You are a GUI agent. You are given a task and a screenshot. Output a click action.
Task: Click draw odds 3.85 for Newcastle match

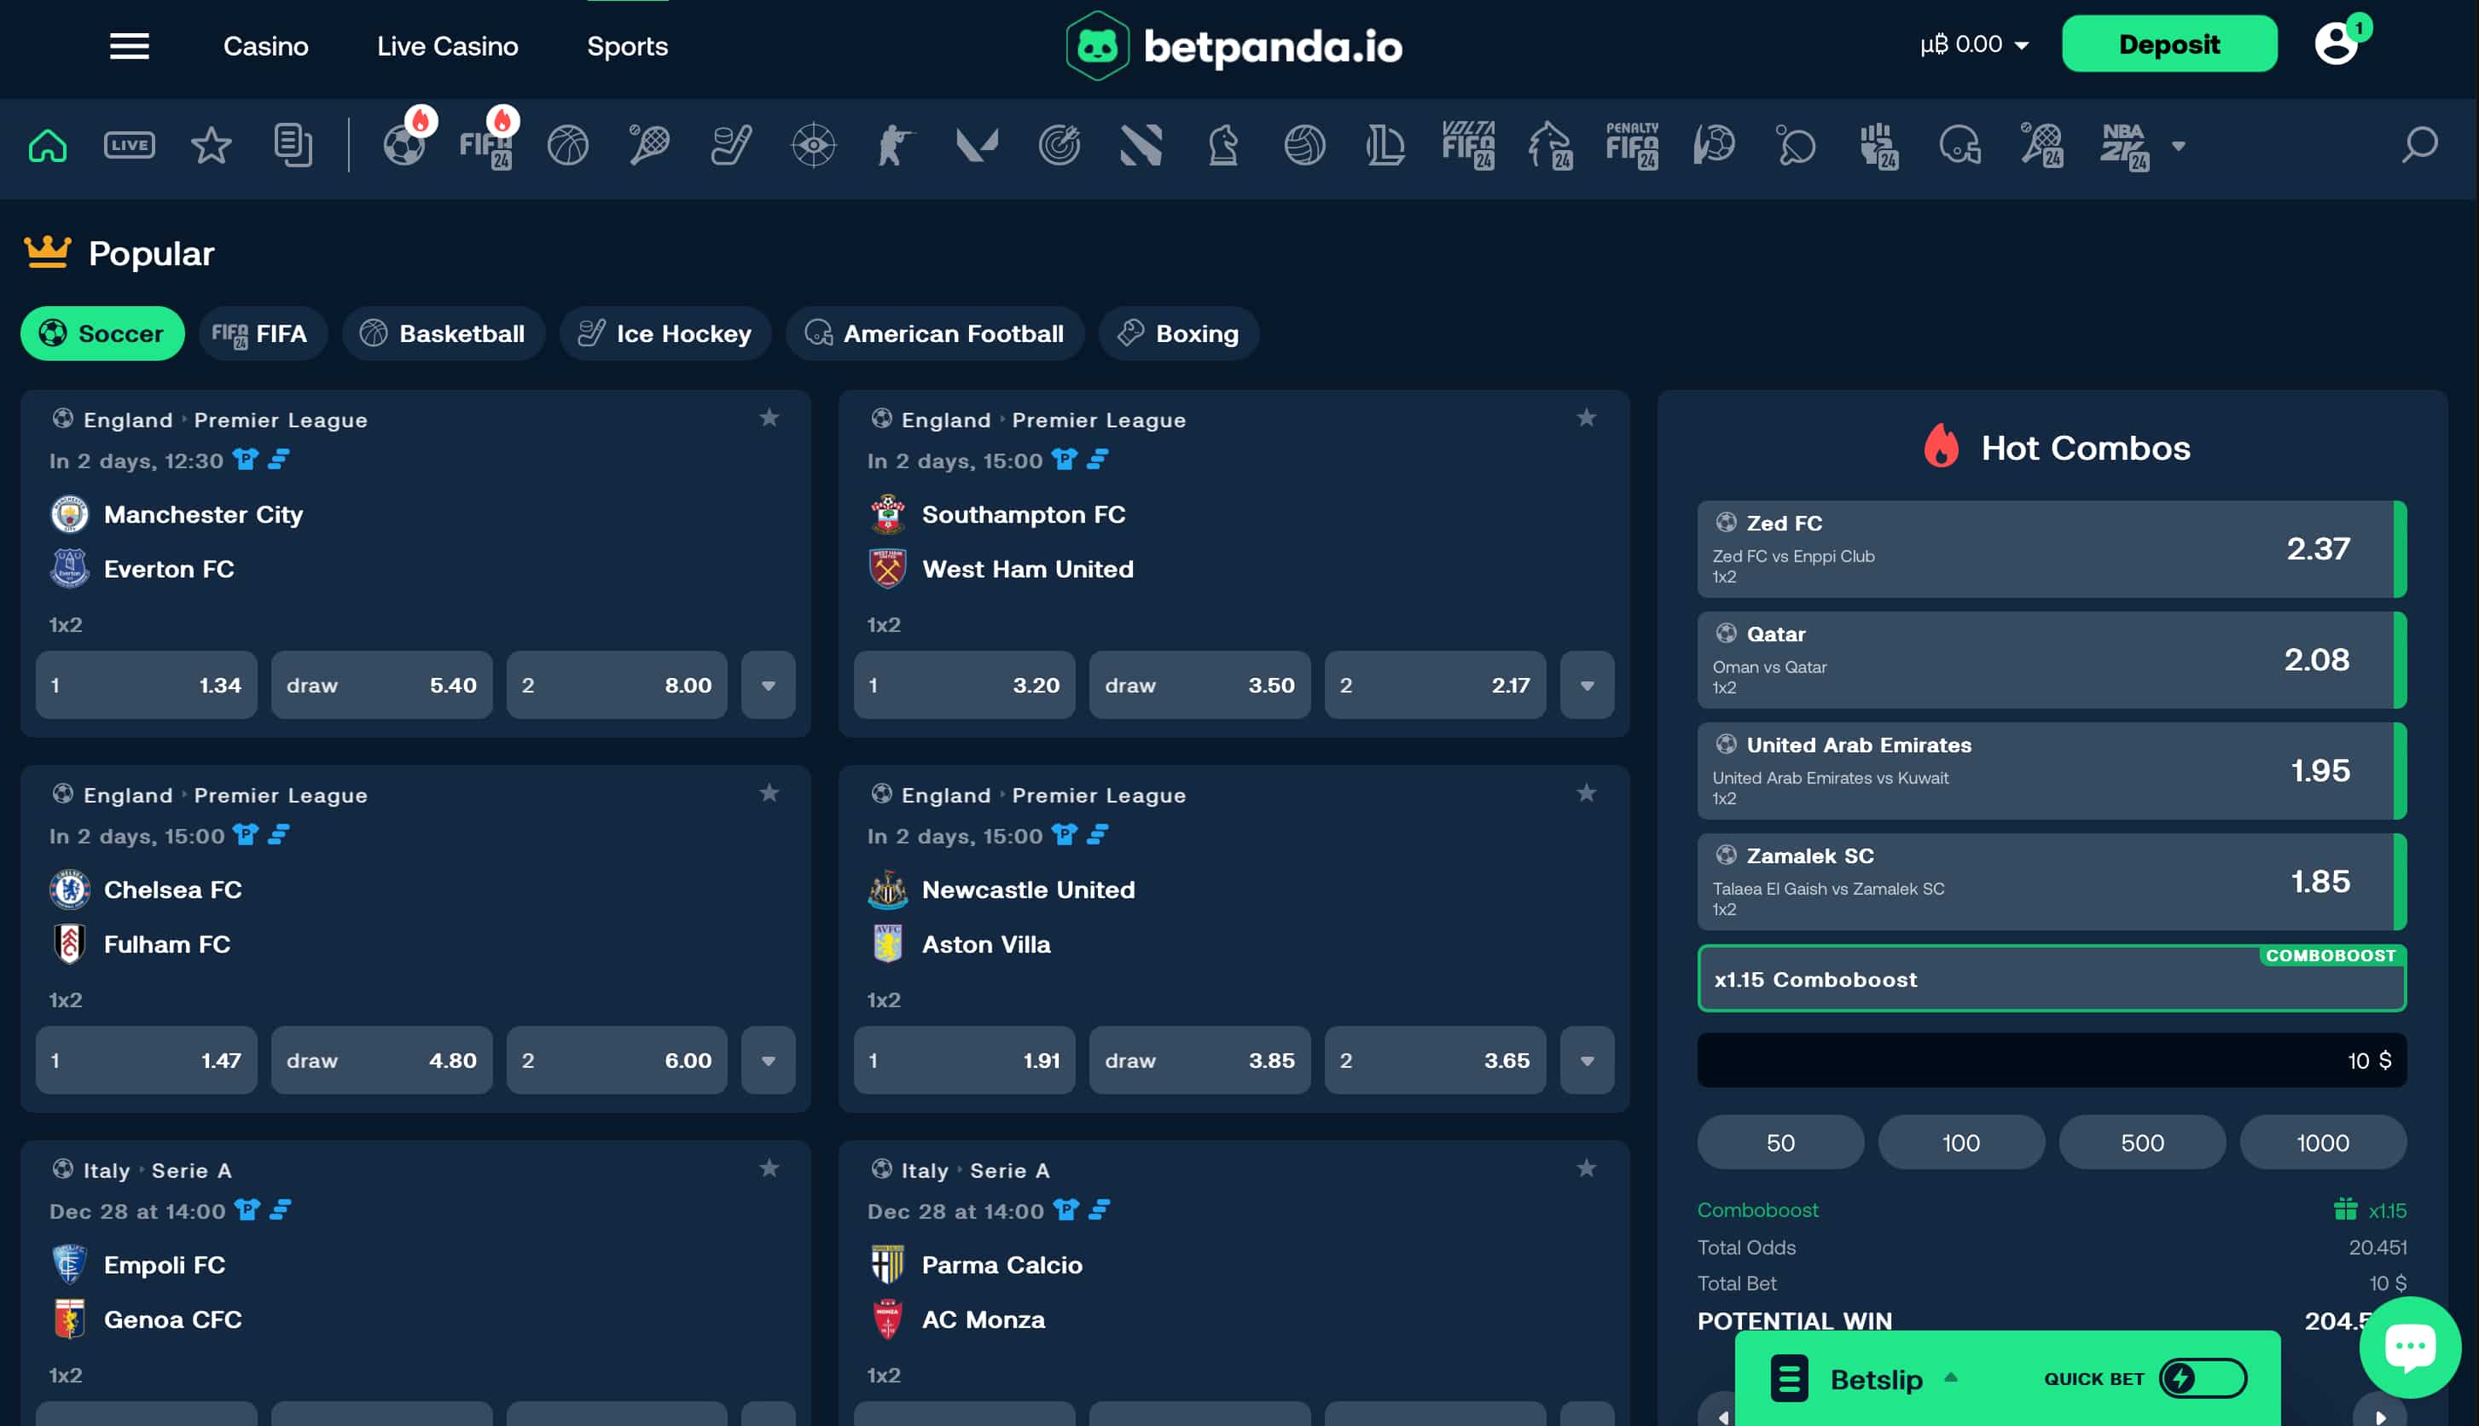coord(1199,1060)
